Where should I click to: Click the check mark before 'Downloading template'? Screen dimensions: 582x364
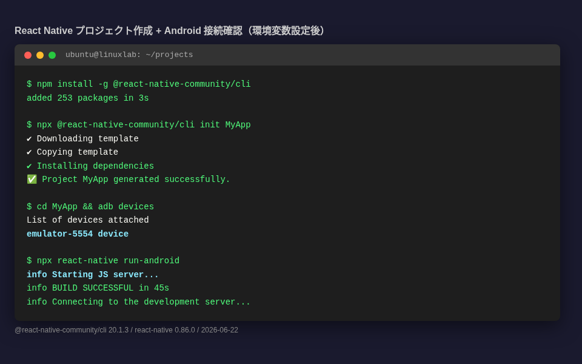tap(29, 138)
